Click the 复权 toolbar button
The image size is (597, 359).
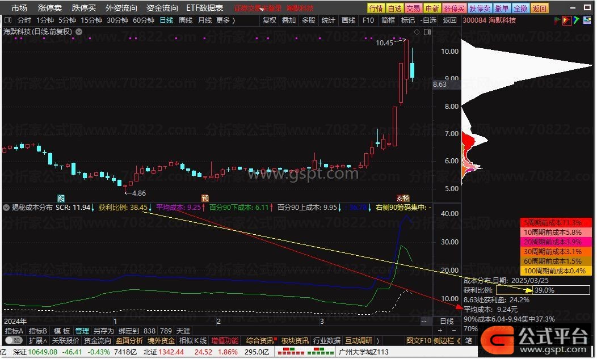coord(270,20)
